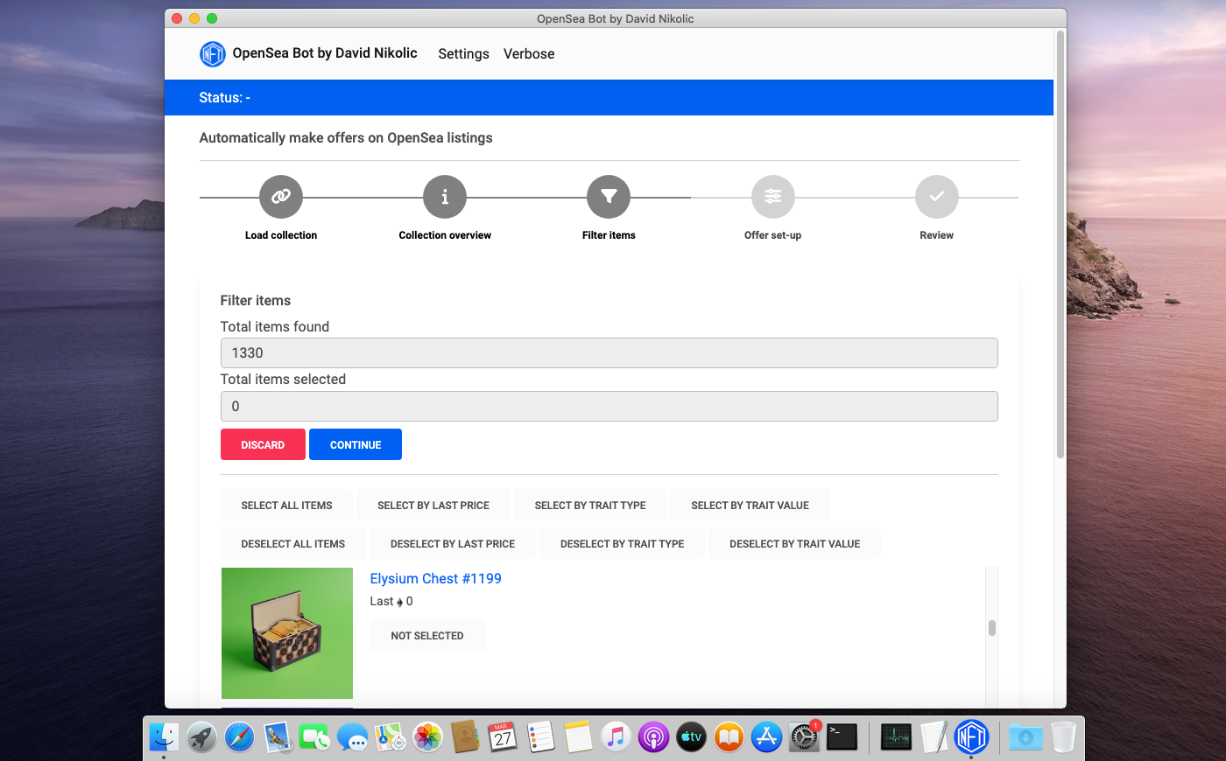
Task: Click the Elysium Chest #1199 thumbnail image
Action: (287, 633)
